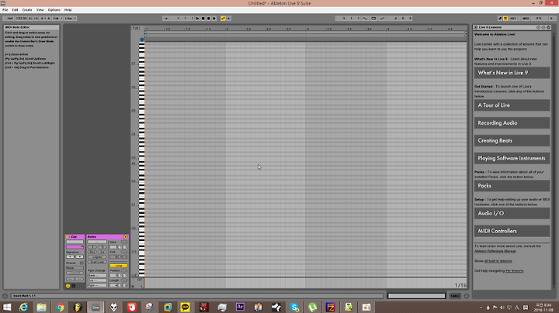Click the Record button in transport
This screenshot has width=559, height=313.
tap(209, 19)
